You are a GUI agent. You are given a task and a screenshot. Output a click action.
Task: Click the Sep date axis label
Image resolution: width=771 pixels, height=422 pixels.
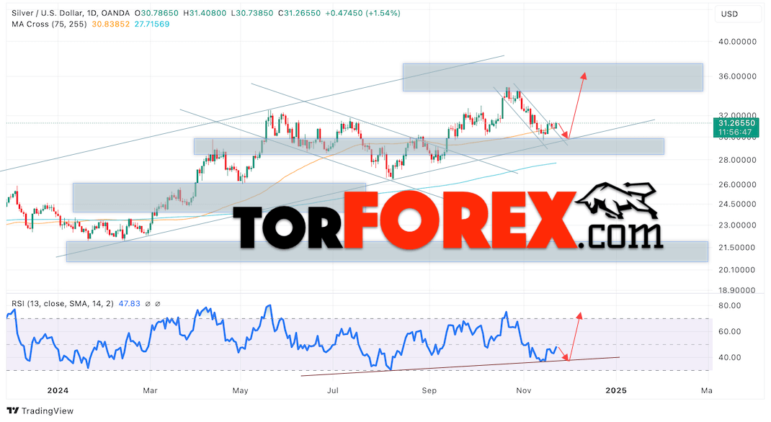[429, 390]
